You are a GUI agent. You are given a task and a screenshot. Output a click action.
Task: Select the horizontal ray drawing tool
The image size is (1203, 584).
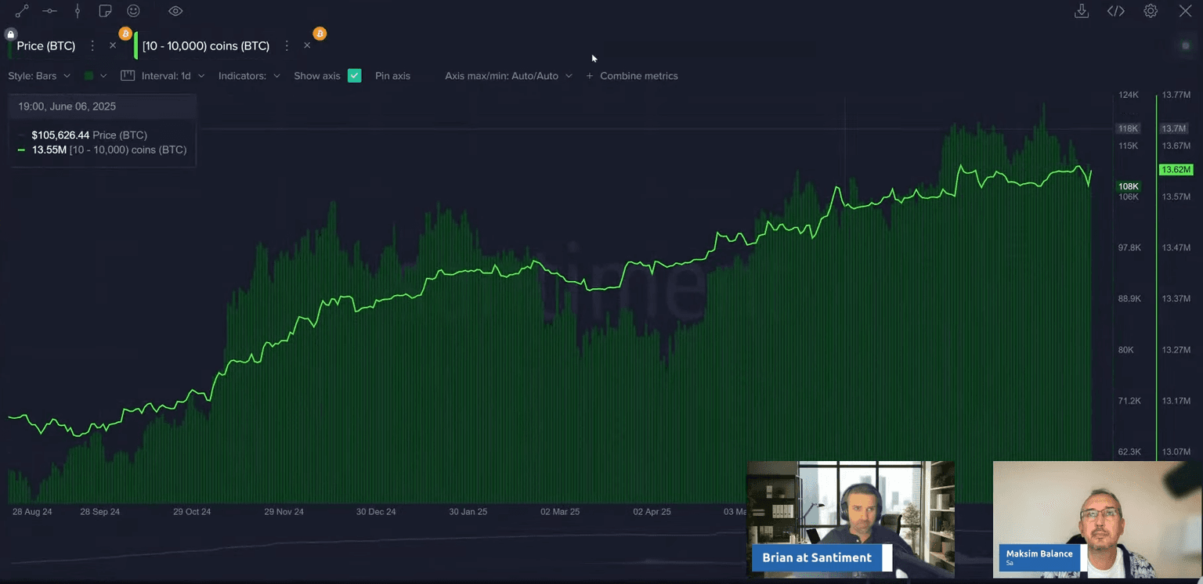point(49,11)
